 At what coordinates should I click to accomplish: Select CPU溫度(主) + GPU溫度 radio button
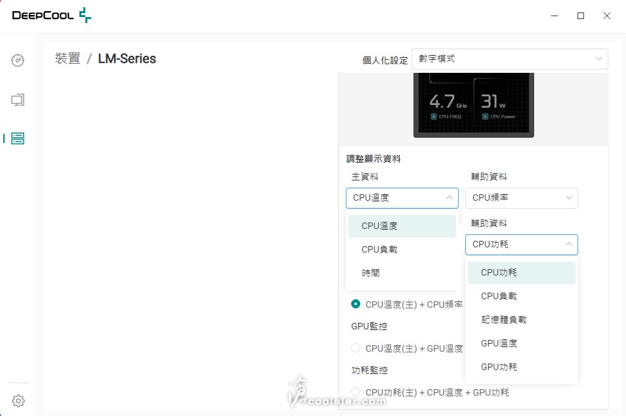355,348
